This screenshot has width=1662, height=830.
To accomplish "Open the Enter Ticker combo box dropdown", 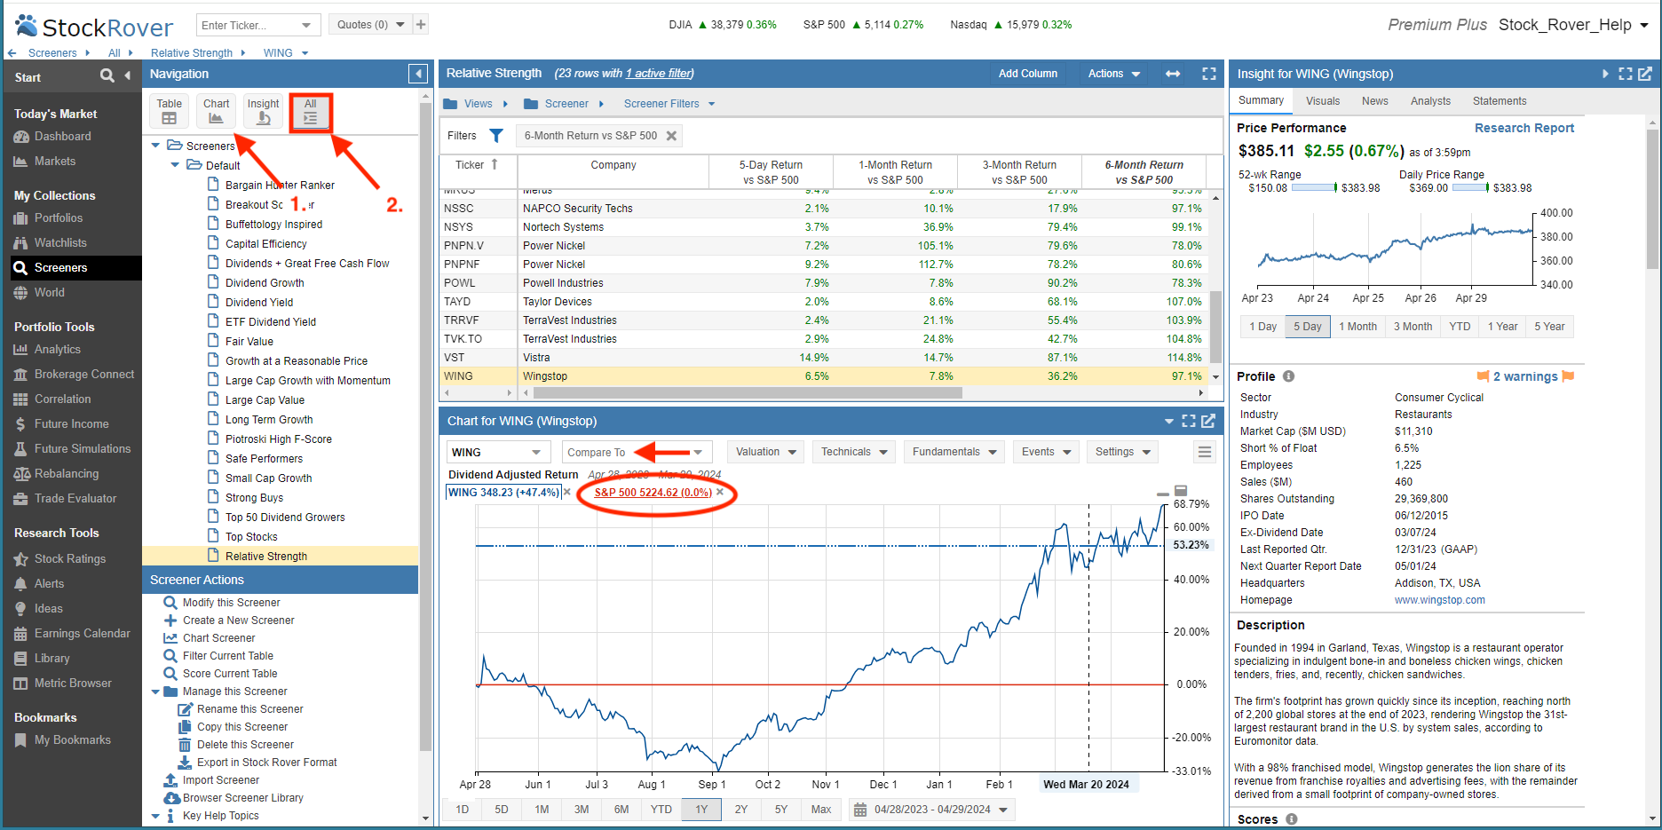I will click(x=306, y=25).
